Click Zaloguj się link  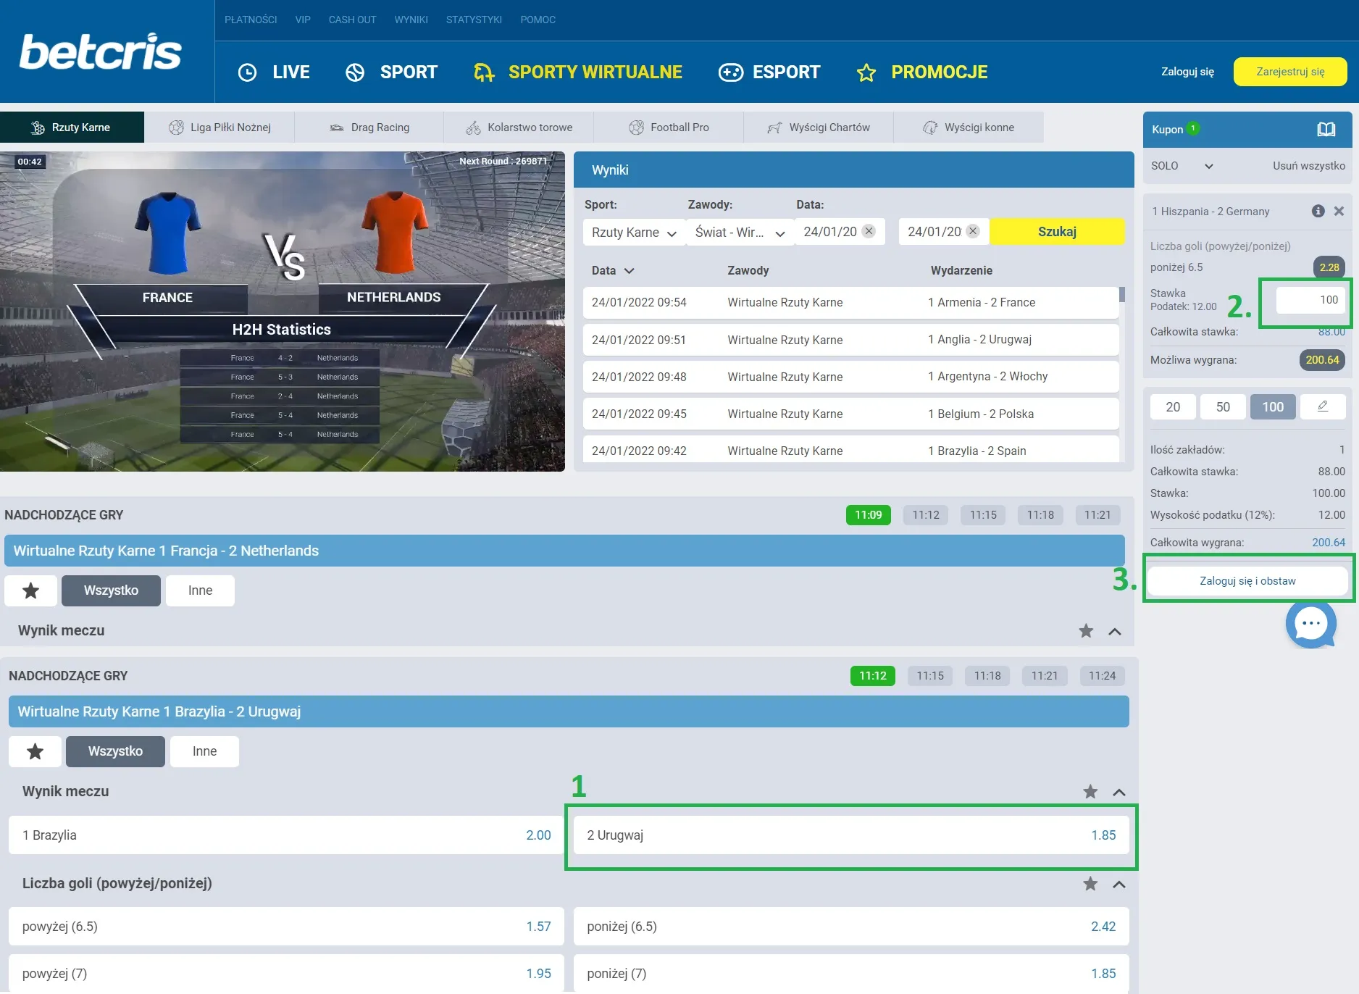point(1187,72)
